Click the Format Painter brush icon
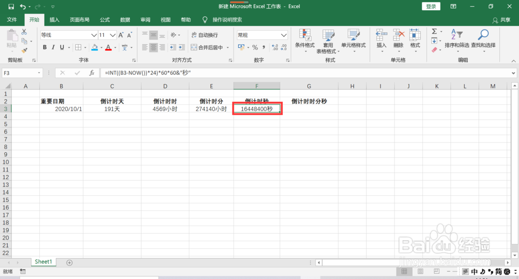This screenshot has width=519, height=279. 24,50
